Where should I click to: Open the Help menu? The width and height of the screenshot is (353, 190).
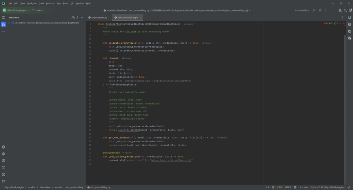[x=89, y=3]
